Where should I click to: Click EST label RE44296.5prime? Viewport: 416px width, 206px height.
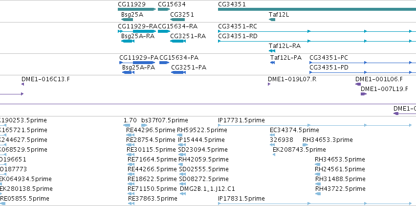click(x=151, y=130)
